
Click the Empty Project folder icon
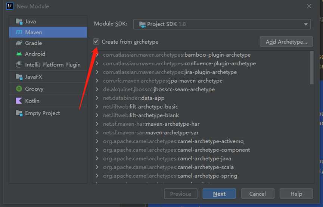[x=19, y=113]
